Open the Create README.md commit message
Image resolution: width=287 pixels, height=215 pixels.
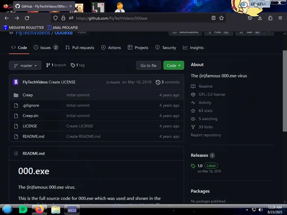83,137
